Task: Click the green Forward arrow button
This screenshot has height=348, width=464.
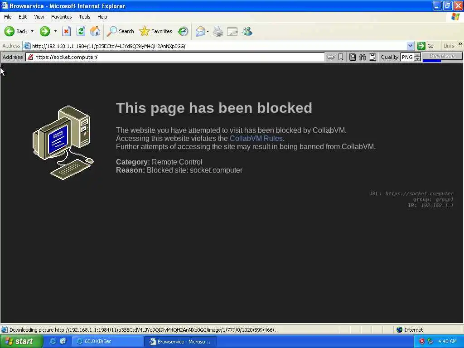Action: coord(45,31)
